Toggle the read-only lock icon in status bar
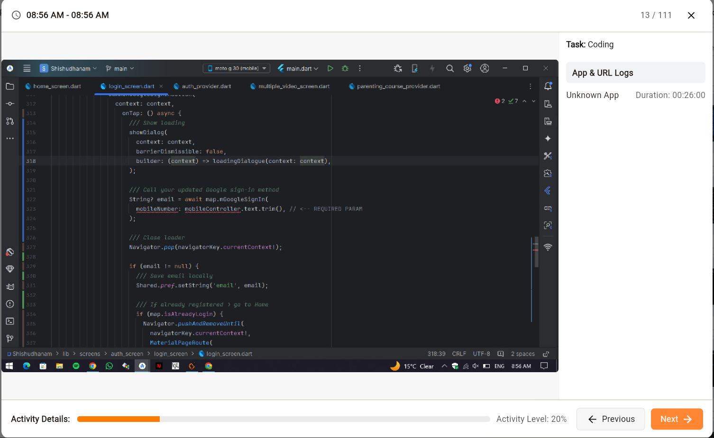This screenshot has width=714, height=438. [x=546, y=354]
